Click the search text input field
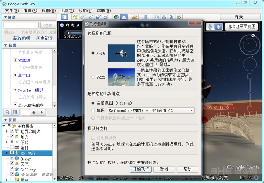The width and height of the screenshot is (264, 183). coord(21,26)
